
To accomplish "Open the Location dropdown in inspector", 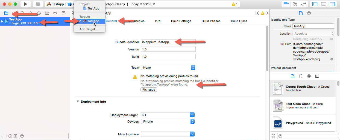I will click(313, 34).
